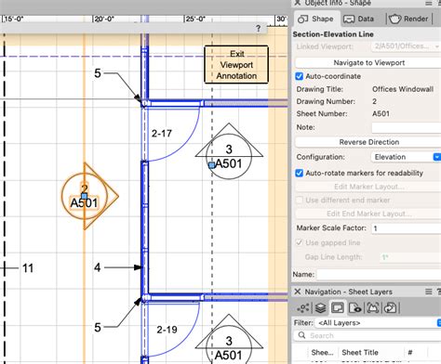Open the Object Info palette hamburger menu
Screen dimensions: 441x364
click(x=429, y=3)
